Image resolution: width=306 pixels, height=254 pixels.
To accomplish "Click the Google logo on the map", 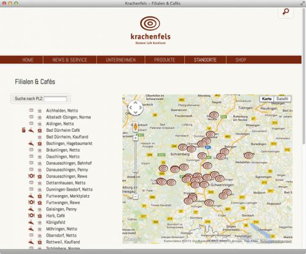I will pos(132,239).
